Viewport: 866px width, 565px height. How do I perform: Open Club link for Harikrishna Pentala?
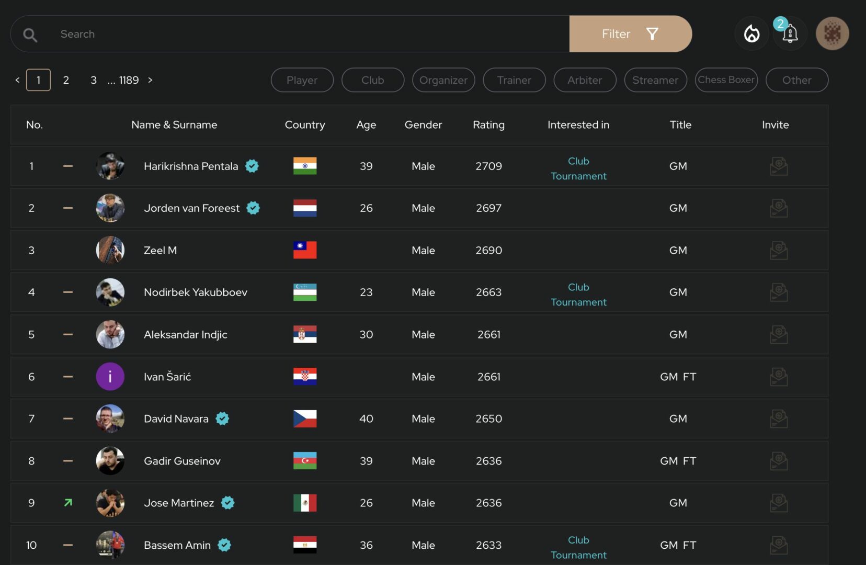[x=578, y=161]
